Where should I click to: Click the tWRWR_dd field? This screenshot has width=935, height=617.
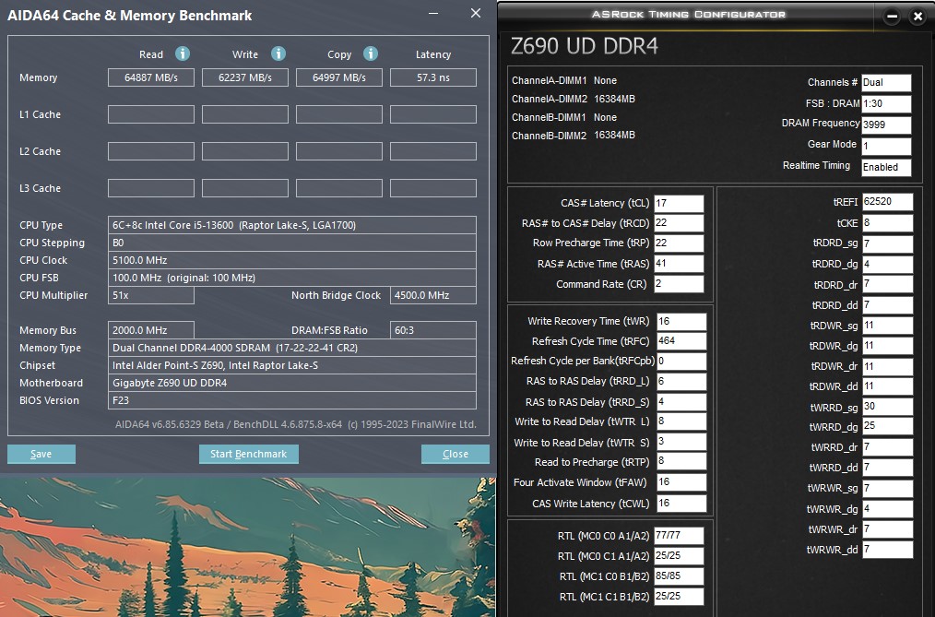(x=887, y=549)
